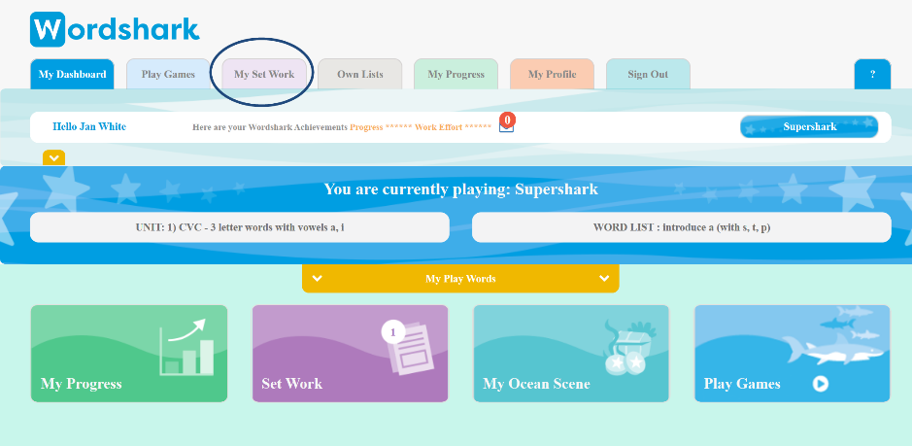Switch to the My Dashboard tab

(x=72, y=74)
